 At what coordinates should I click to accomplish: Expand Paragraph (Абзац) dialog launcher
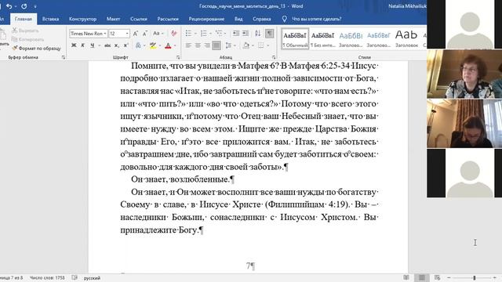(274, 57)
